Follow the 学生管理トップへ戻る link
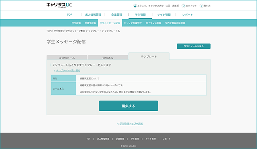257x149 pixels. click(130, 124)
